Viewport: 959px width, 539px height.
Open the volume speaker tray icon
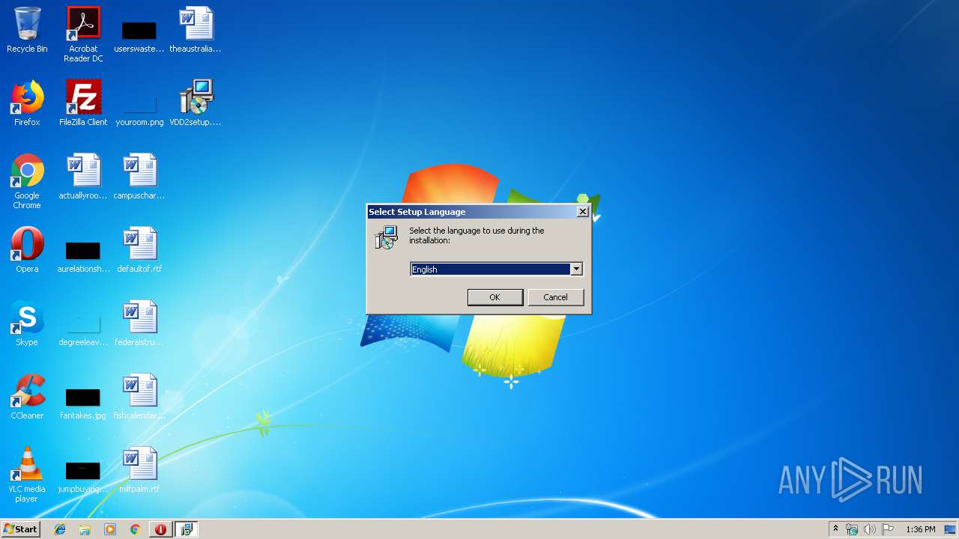pos(869,529)
